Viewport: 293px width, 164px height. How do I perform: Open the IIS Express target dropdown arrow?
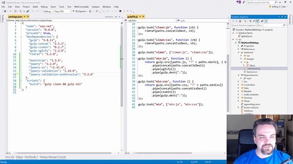pos(87,11)
